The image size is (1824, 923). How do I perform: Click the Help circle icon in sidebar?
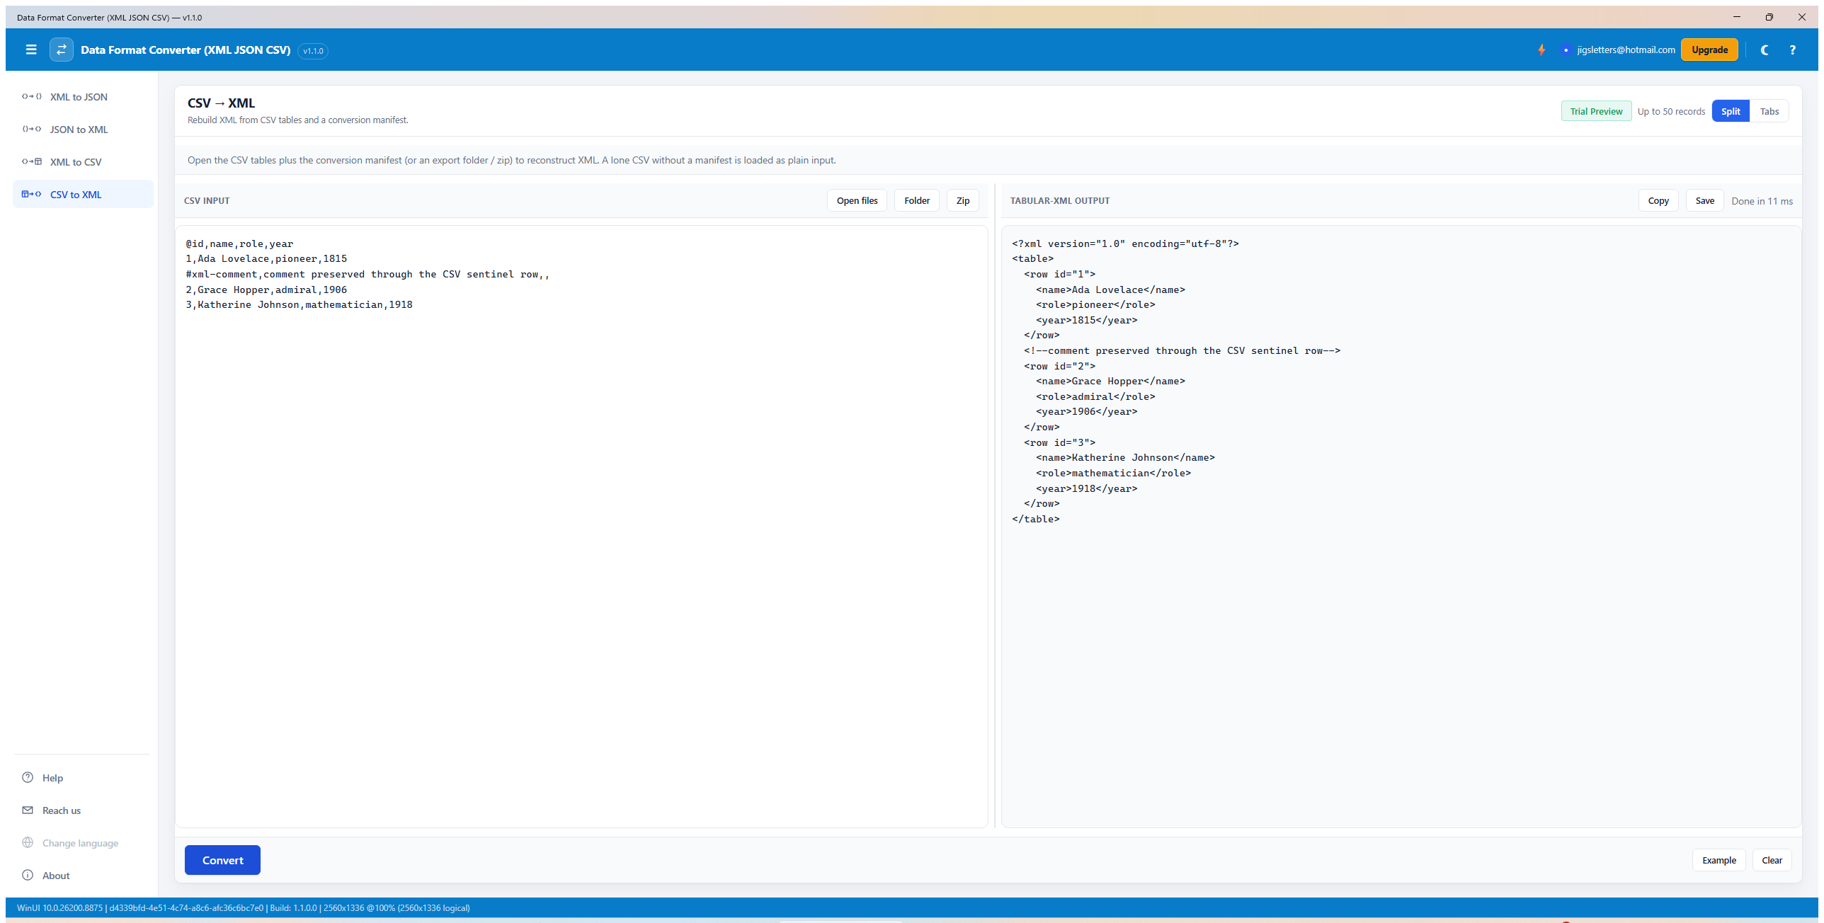pos(28,777)
